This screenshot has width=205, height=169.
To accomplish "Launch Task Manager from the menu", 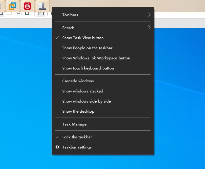I will (x=103, y=124).
